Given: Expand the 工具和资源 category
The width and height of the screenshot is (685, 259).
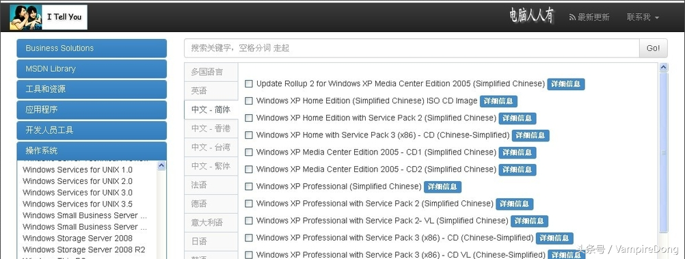Looking at the screenshot, I should [x=92, y=89].
